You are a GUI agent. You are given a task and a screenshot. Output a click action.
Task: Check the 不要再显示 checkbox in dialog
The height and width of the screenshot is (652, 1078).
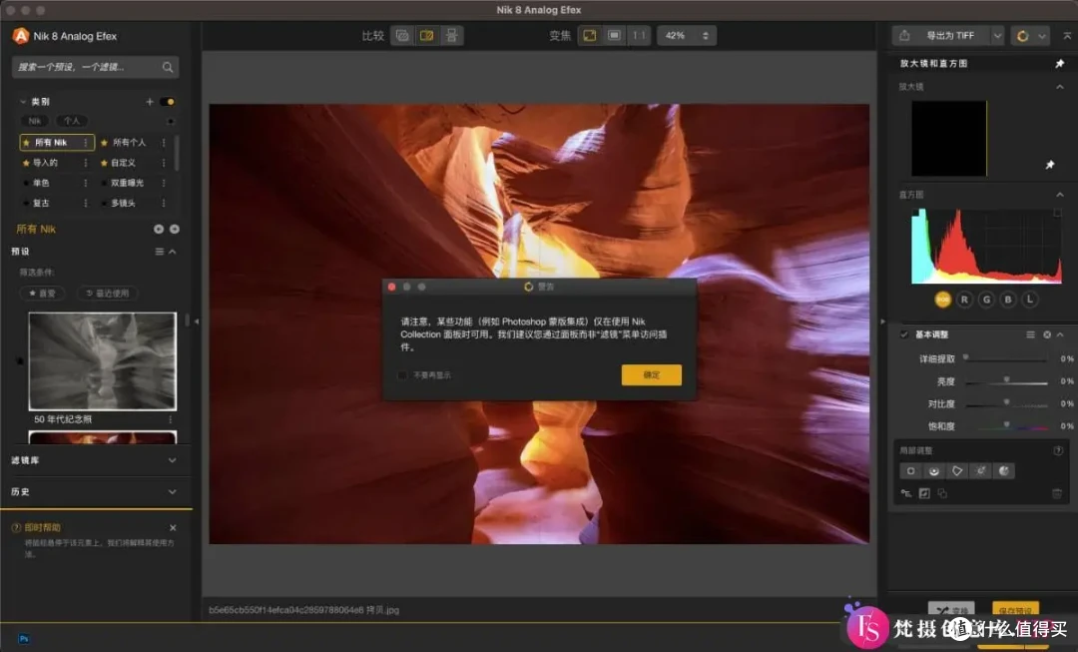[x=402, y=374]
